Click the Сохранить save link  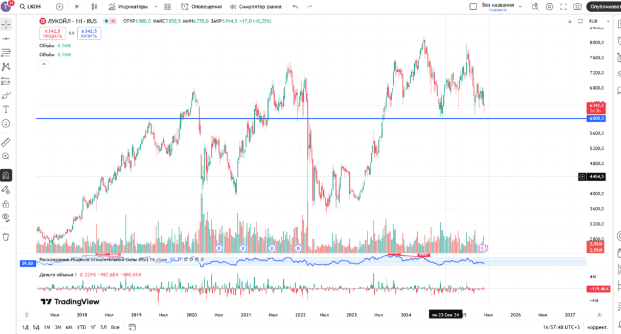click(497, 10)
